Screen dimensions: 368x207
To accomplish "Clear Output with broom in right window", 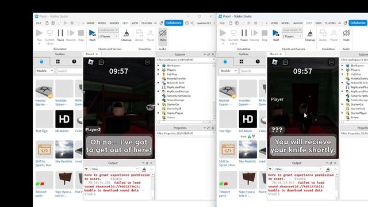I will tap(328, 169).
